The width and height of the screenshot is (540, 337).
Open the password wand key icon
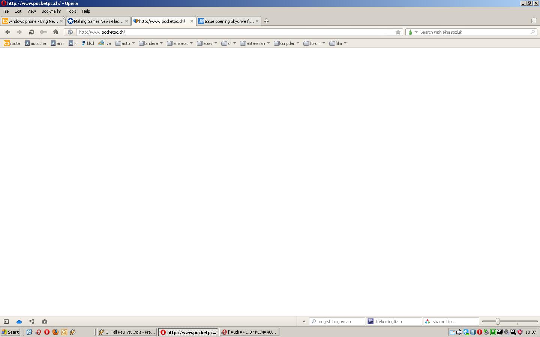click(43, 32)
